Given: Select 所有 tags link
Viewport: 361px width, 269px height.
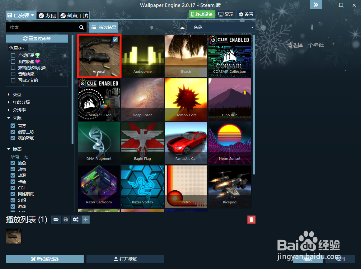Looking at the screenshot, I should pyautogui.click(x=15, y=157).
